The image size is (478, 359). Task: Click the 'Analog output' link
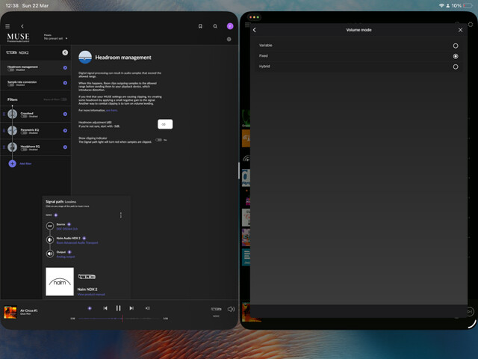(x=66, y=257)
